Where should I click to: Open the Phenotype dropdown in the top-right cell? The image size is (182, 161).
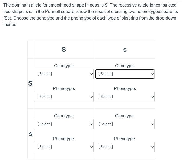(x=125, y=97)
